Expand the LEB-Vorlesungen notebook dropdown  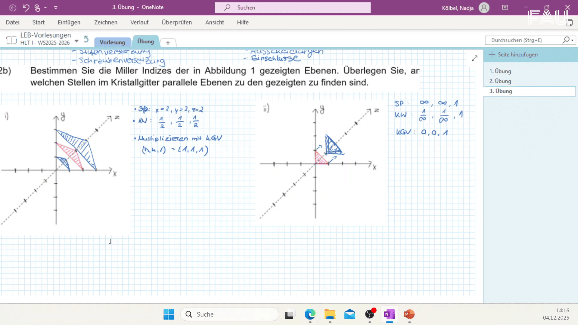coord(76,40)
